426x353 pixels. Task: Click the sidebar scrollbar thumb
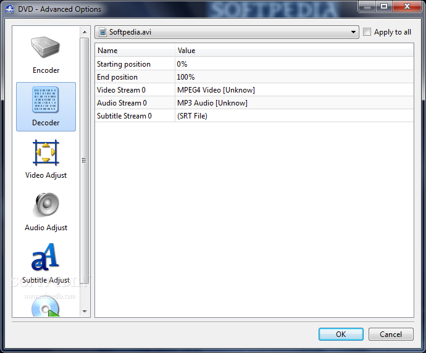tap(85, 160)
